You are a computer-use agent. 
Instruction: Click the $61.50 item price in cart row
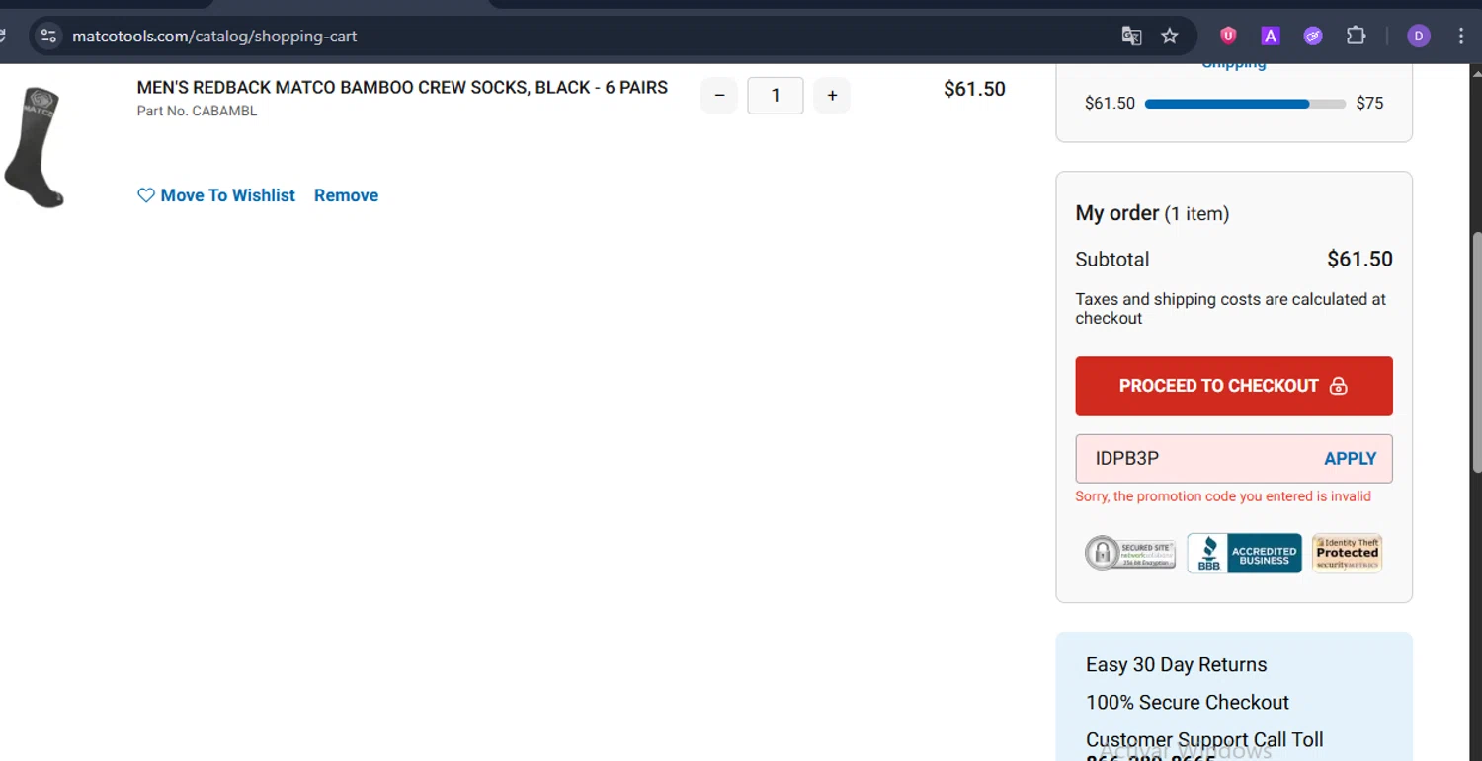click(x=974, y=89)
